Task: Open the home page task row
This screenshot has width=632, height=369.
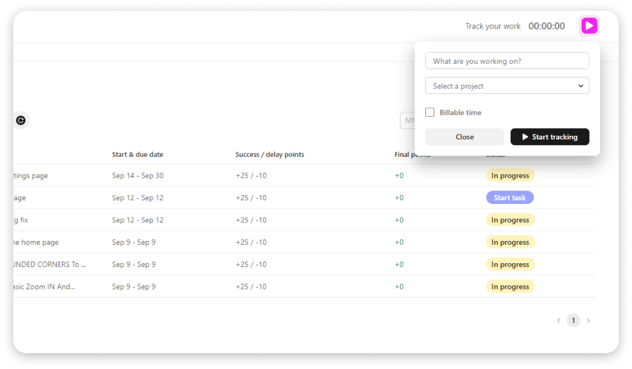Action: click(x=35, y=242)
